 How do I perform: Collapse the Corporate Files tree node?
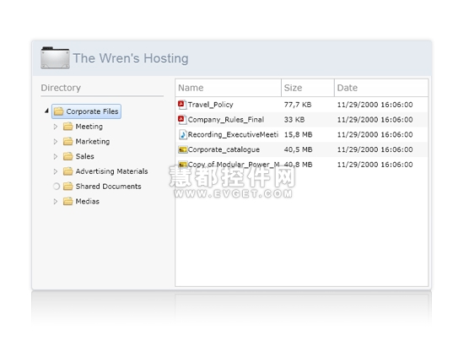click(x=46, y=111)
